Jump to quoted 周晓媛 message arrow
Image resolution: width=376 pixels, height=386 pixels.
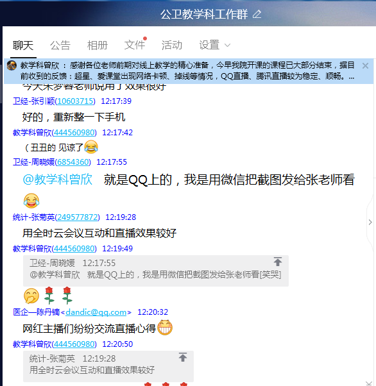278,262
